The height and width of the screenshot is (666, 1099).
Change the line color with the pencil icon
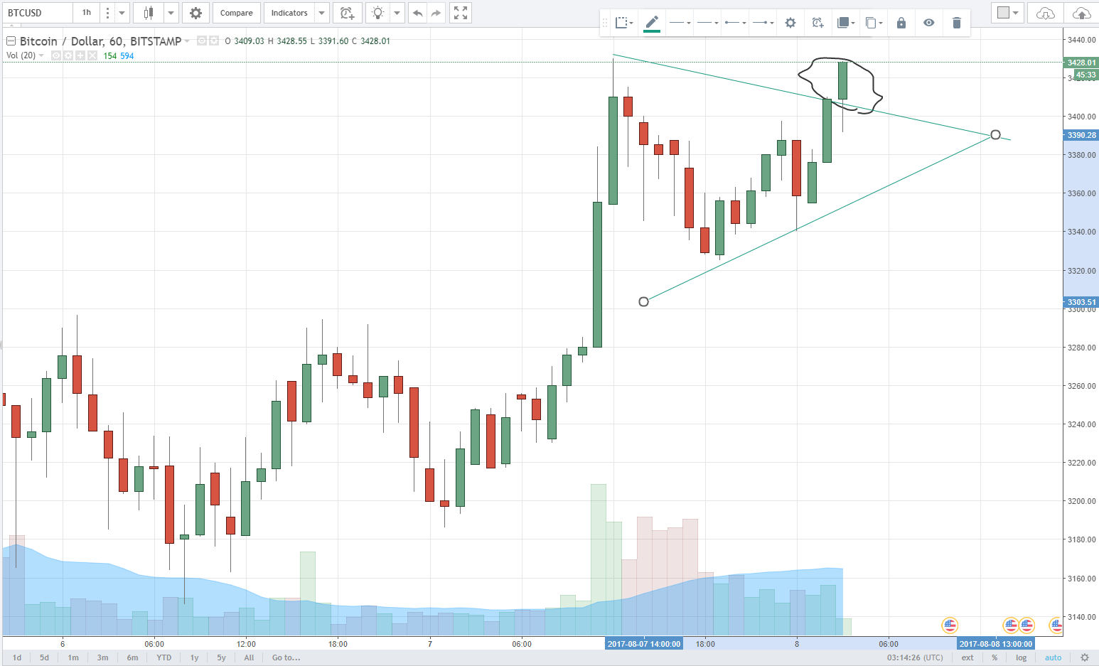pos(652,23)
